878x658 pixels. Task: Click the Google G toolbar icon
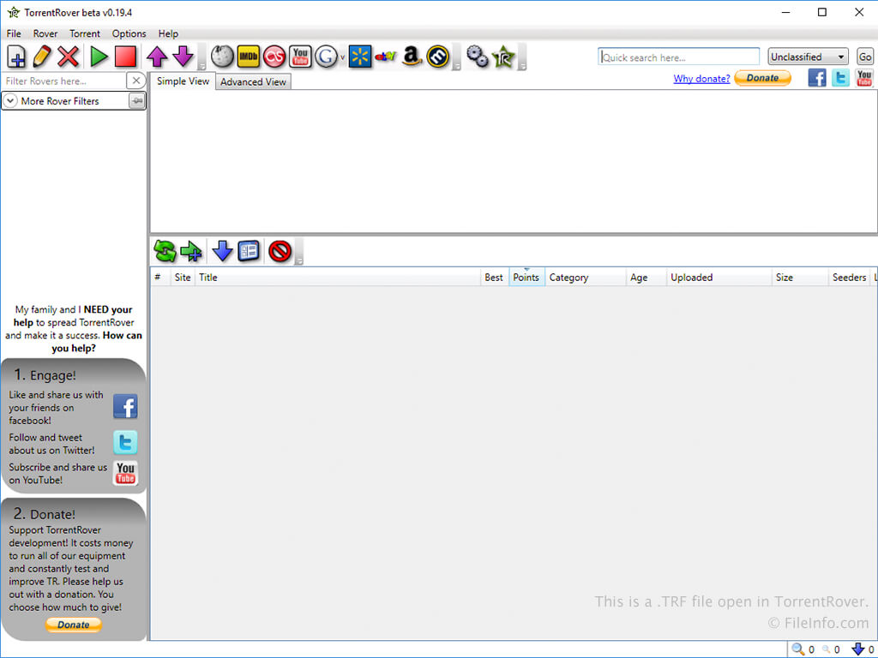coord(327,57)
